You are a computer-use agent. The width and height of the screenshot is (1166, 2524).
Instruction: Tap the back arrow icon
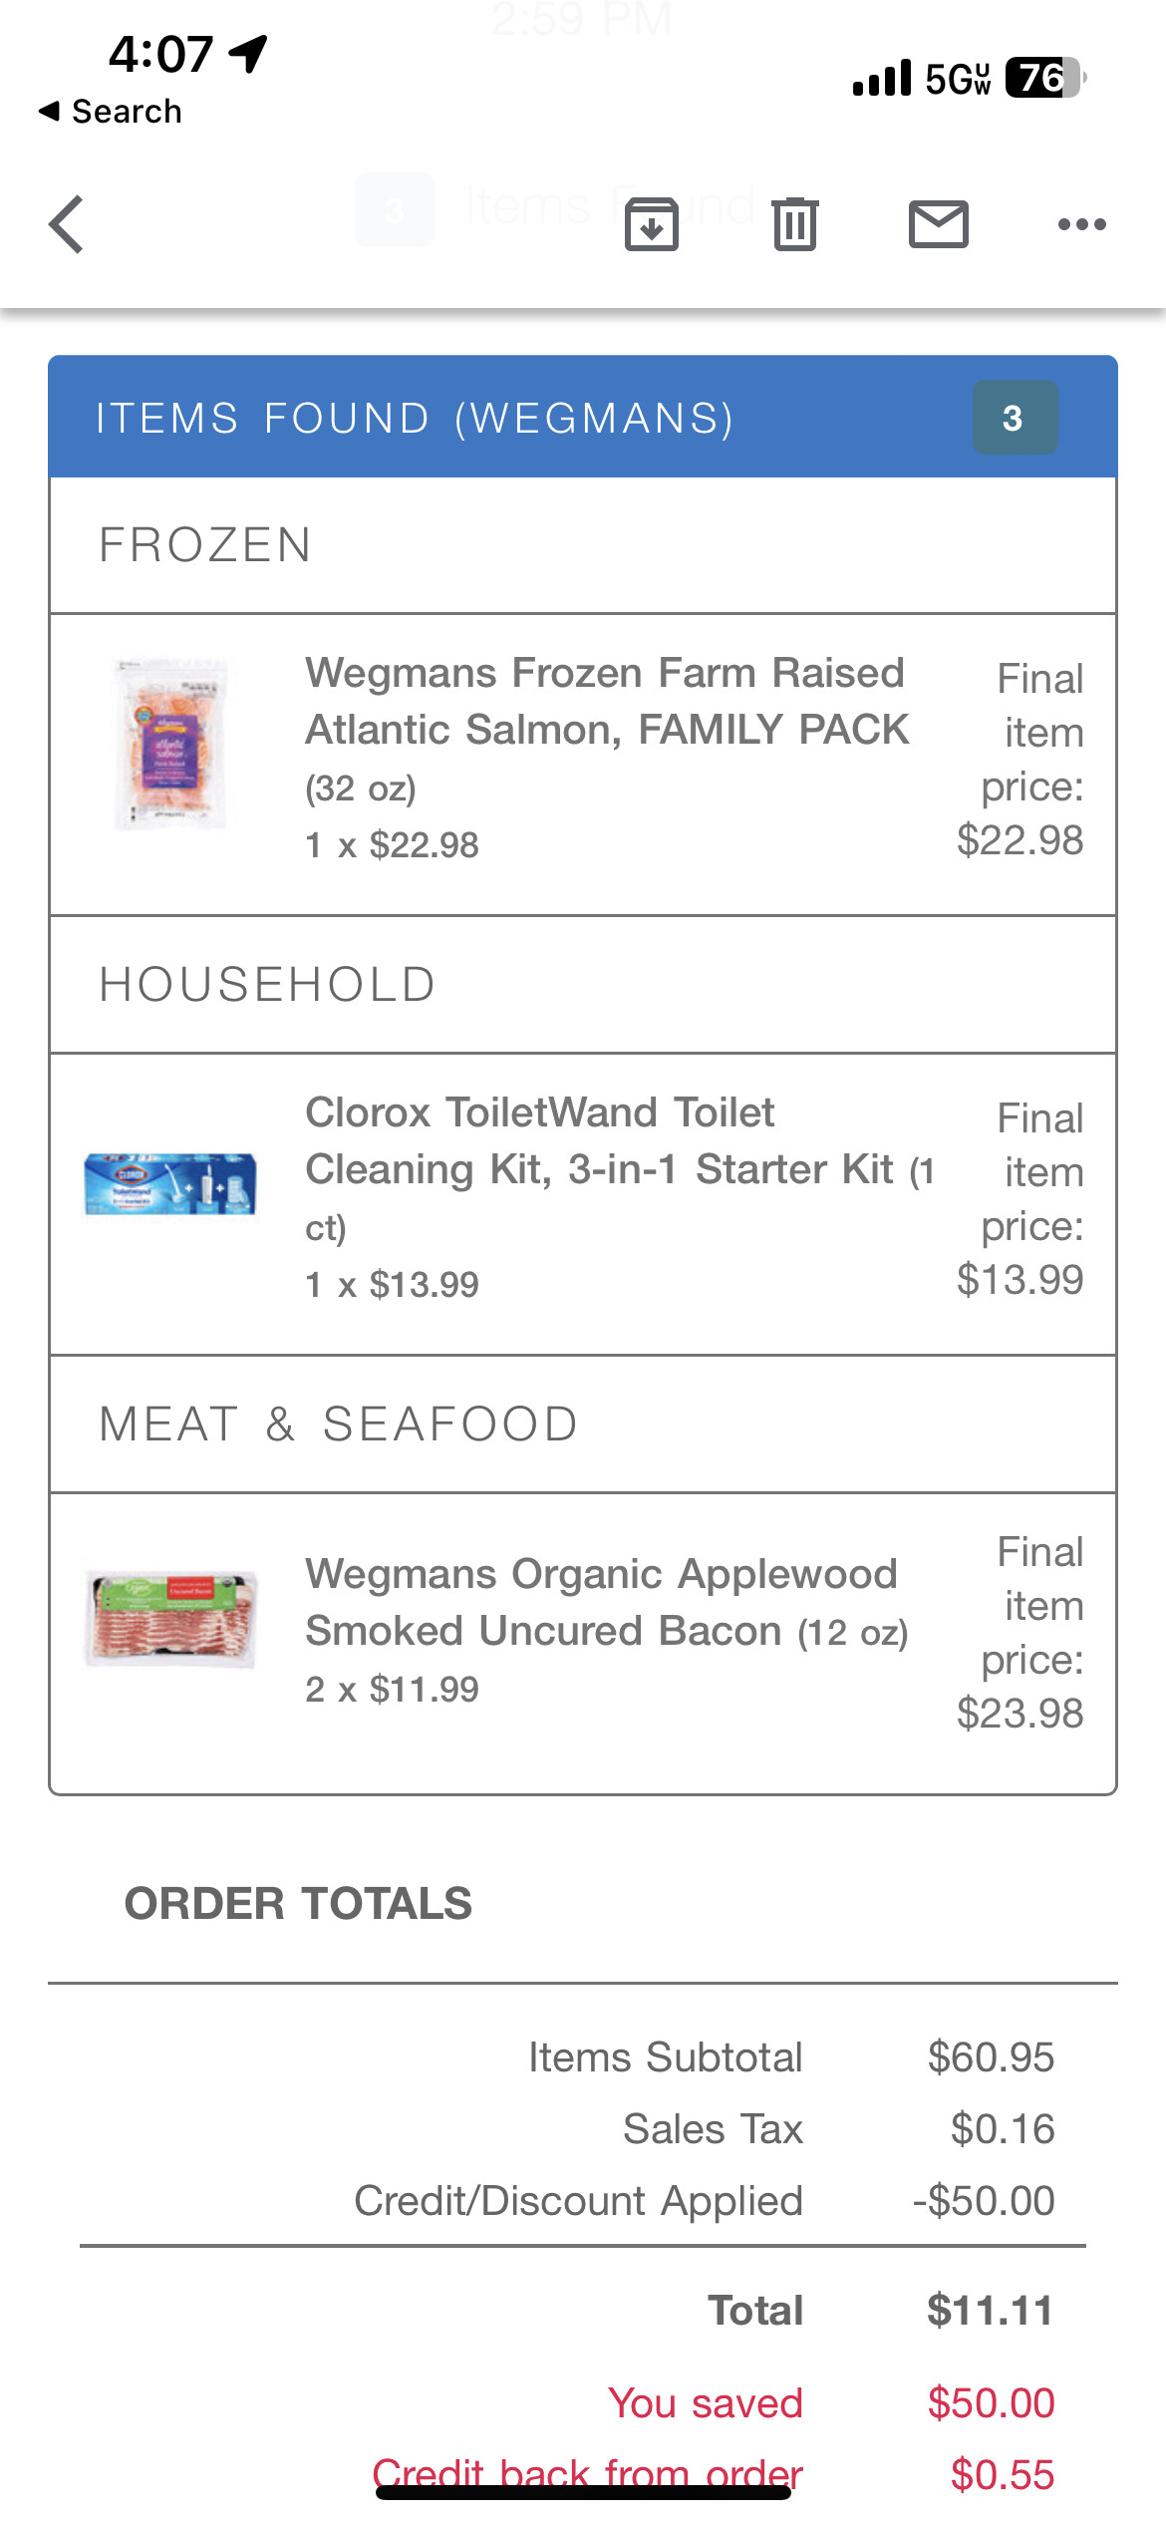point(67,224)
